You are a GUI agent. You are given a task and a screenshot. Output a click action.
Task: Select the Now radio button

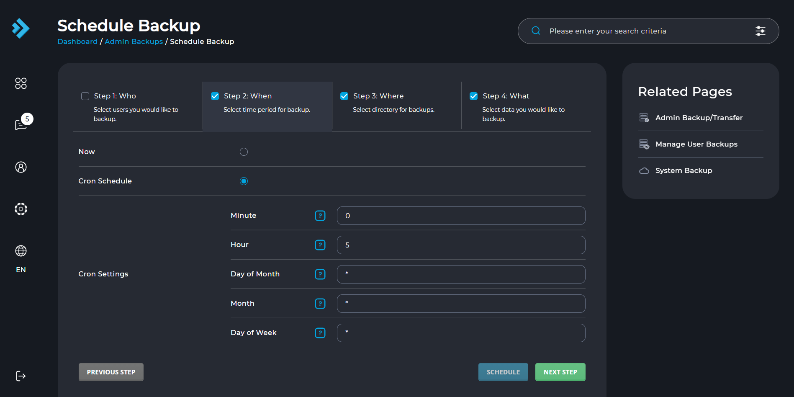point(244,152)
